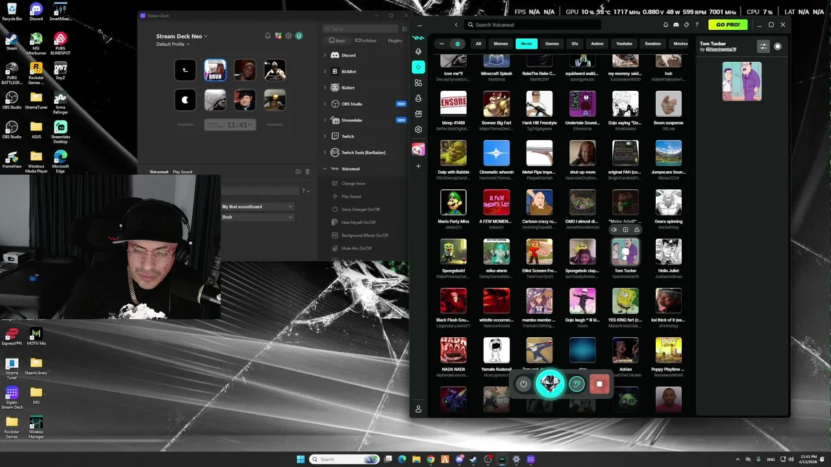
Task: Select the Games category tab
Action: pyautogui.click(x=552, y=43)
